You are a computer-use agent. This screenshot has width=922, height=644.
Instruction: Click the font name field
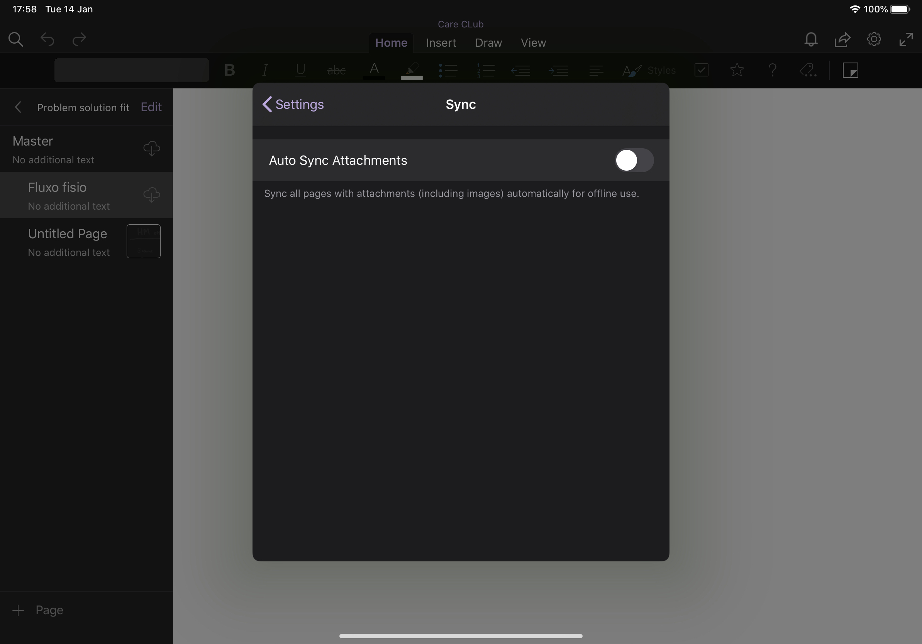click(x=110, y=70)
